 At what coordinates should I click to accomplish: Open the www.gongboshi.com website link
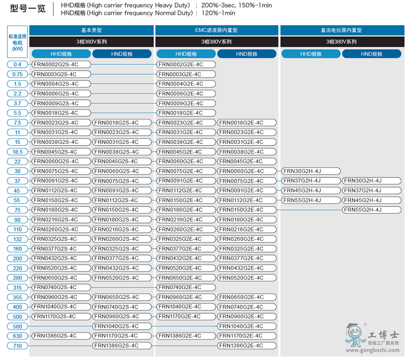pos(373,350)
